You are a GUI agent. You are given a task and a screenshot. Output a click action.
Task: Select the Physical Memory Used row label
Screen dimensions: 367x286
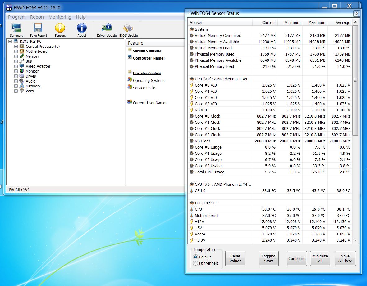pyautogui.click(x=214, y=54)
